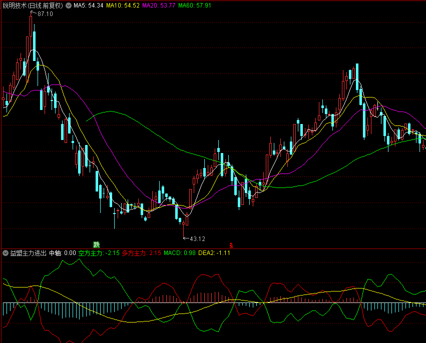Click the 多方主力: 2.15 value
This screenshot has width=426, height=343.
(x=141, y=253)
